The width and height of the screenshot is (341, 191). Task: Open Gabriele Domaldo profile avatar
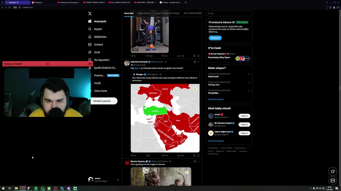pyautogui.click(x=127, y=63)
